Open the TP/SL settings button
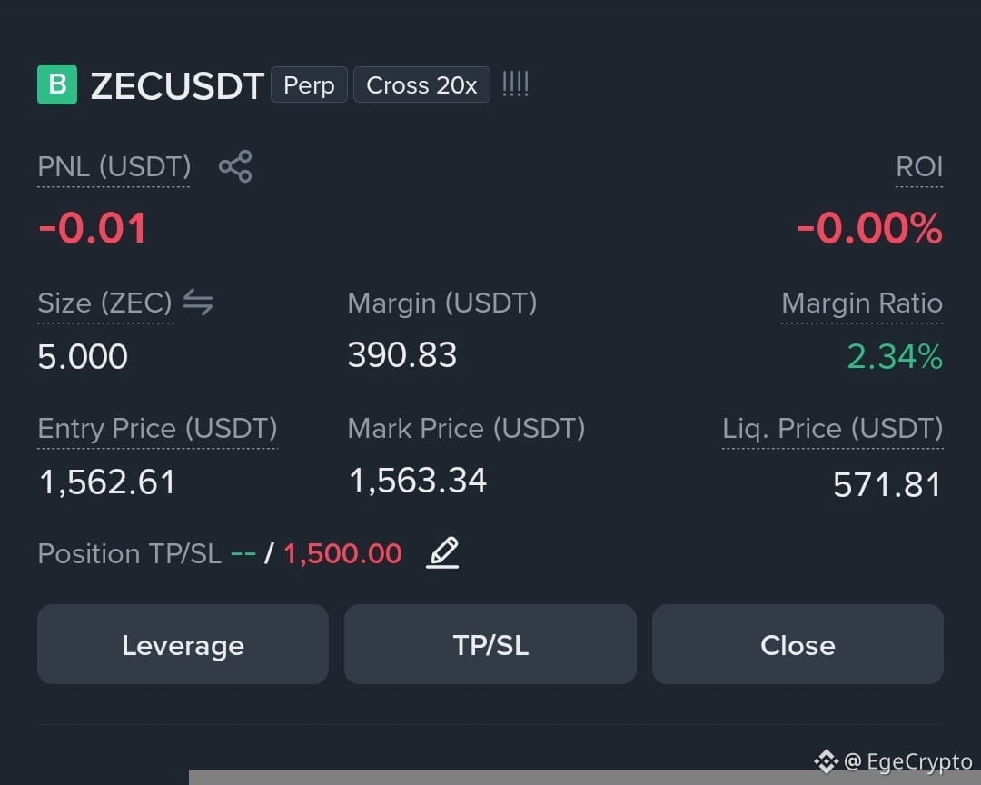This screenshot has height=785, width=981. point(490,644)
